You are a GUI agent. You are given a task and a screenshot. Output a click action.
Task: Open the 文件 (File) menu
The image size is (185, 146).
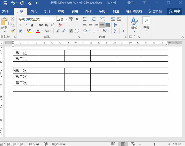tap(5, 11)
